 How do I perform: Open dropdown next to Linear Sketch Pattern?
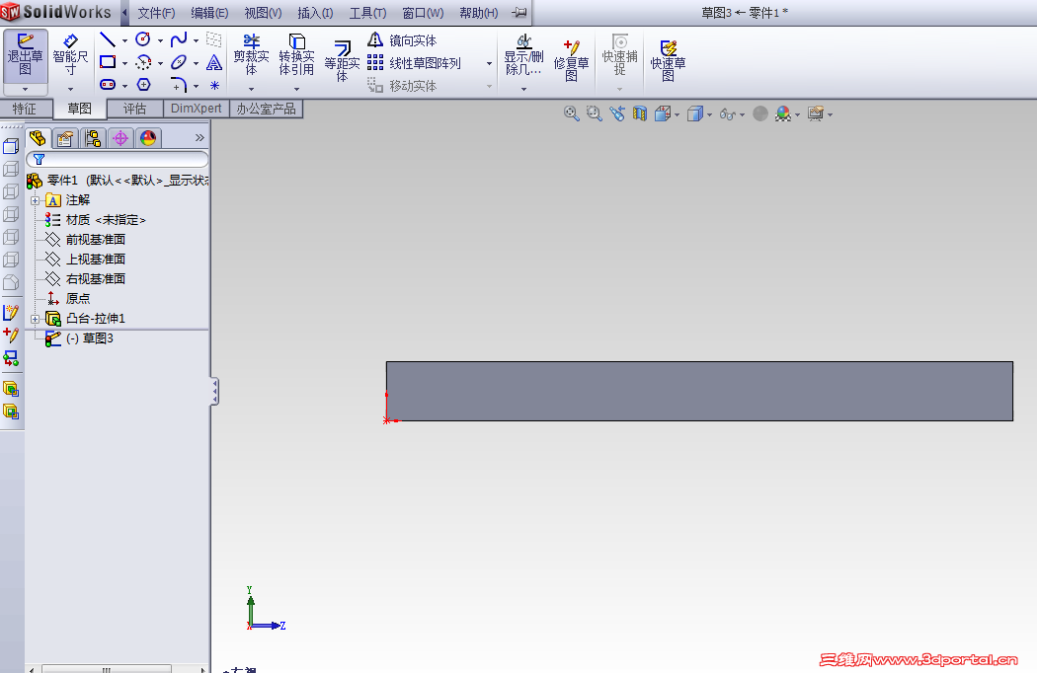[x=490, y=63]
